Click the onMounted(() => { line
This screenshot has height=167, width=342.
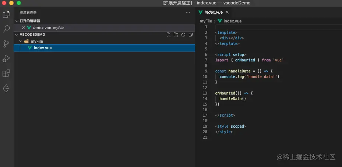234,93
